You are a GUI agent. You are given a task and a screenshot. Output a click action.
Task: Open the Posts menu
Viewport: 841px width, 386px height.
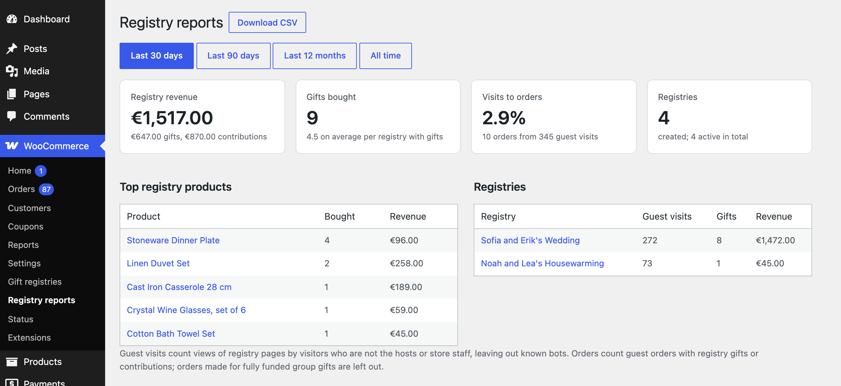click(x=53, y=49)
